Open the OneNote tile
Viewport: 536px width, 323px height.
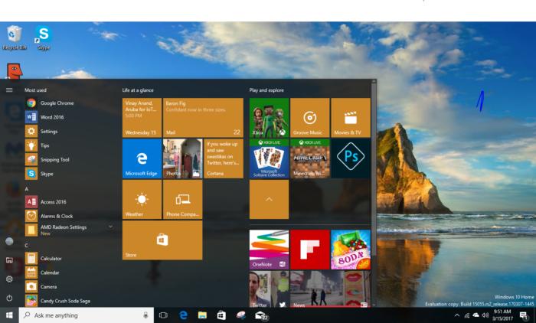click(x=269, y=250)
